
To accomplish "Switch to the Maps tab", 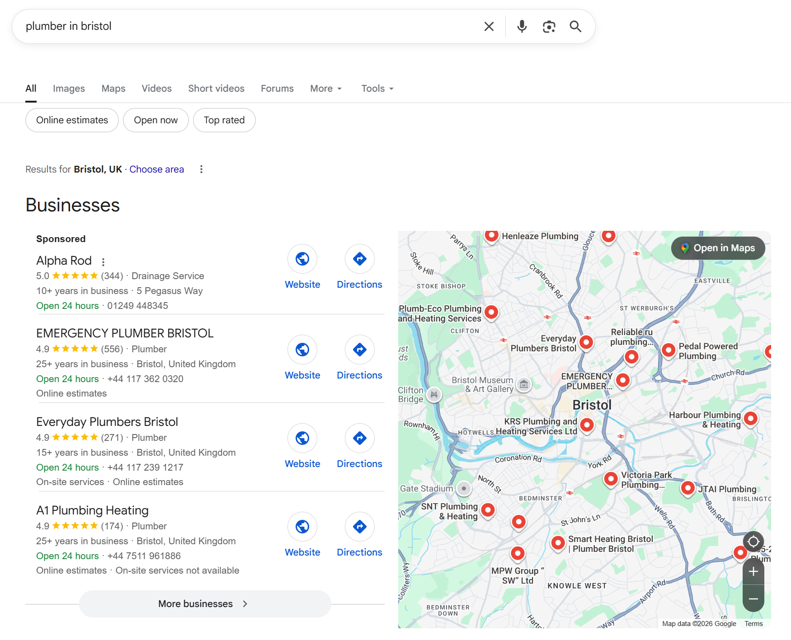I will 113,89.
